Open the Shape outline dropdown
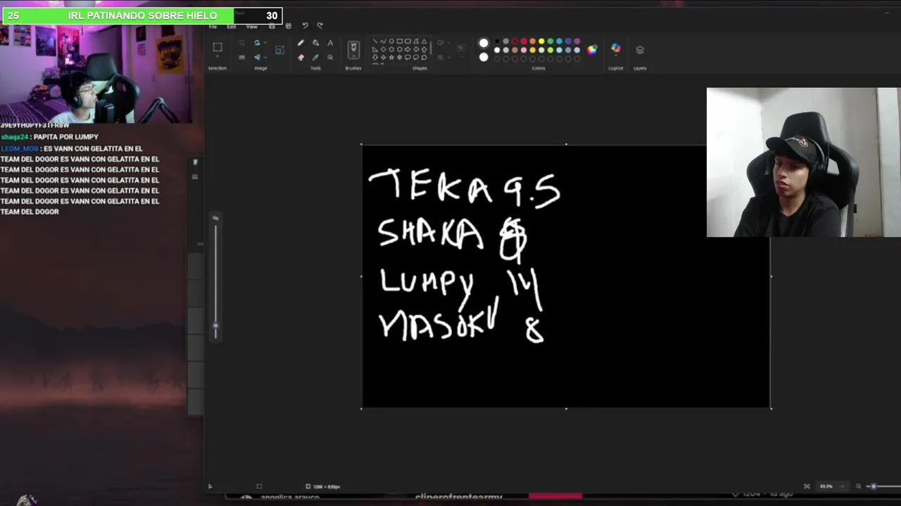Viewport: 901px width, 506px height. 441,43
